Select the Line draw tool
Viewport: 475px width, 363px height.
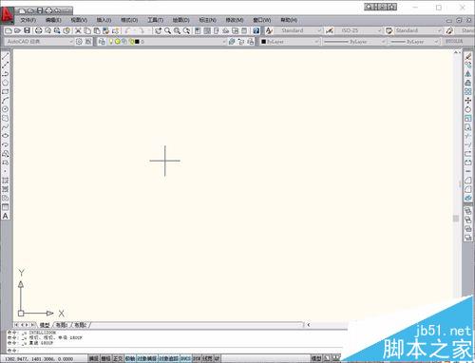[6, 56]
